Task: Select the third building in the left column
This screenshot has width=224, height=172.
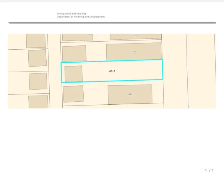Action: click(38, 81)
